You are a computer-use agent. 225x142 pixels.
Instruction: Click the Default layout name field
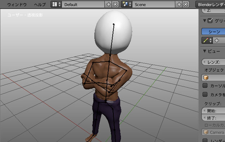click(83, 4)
